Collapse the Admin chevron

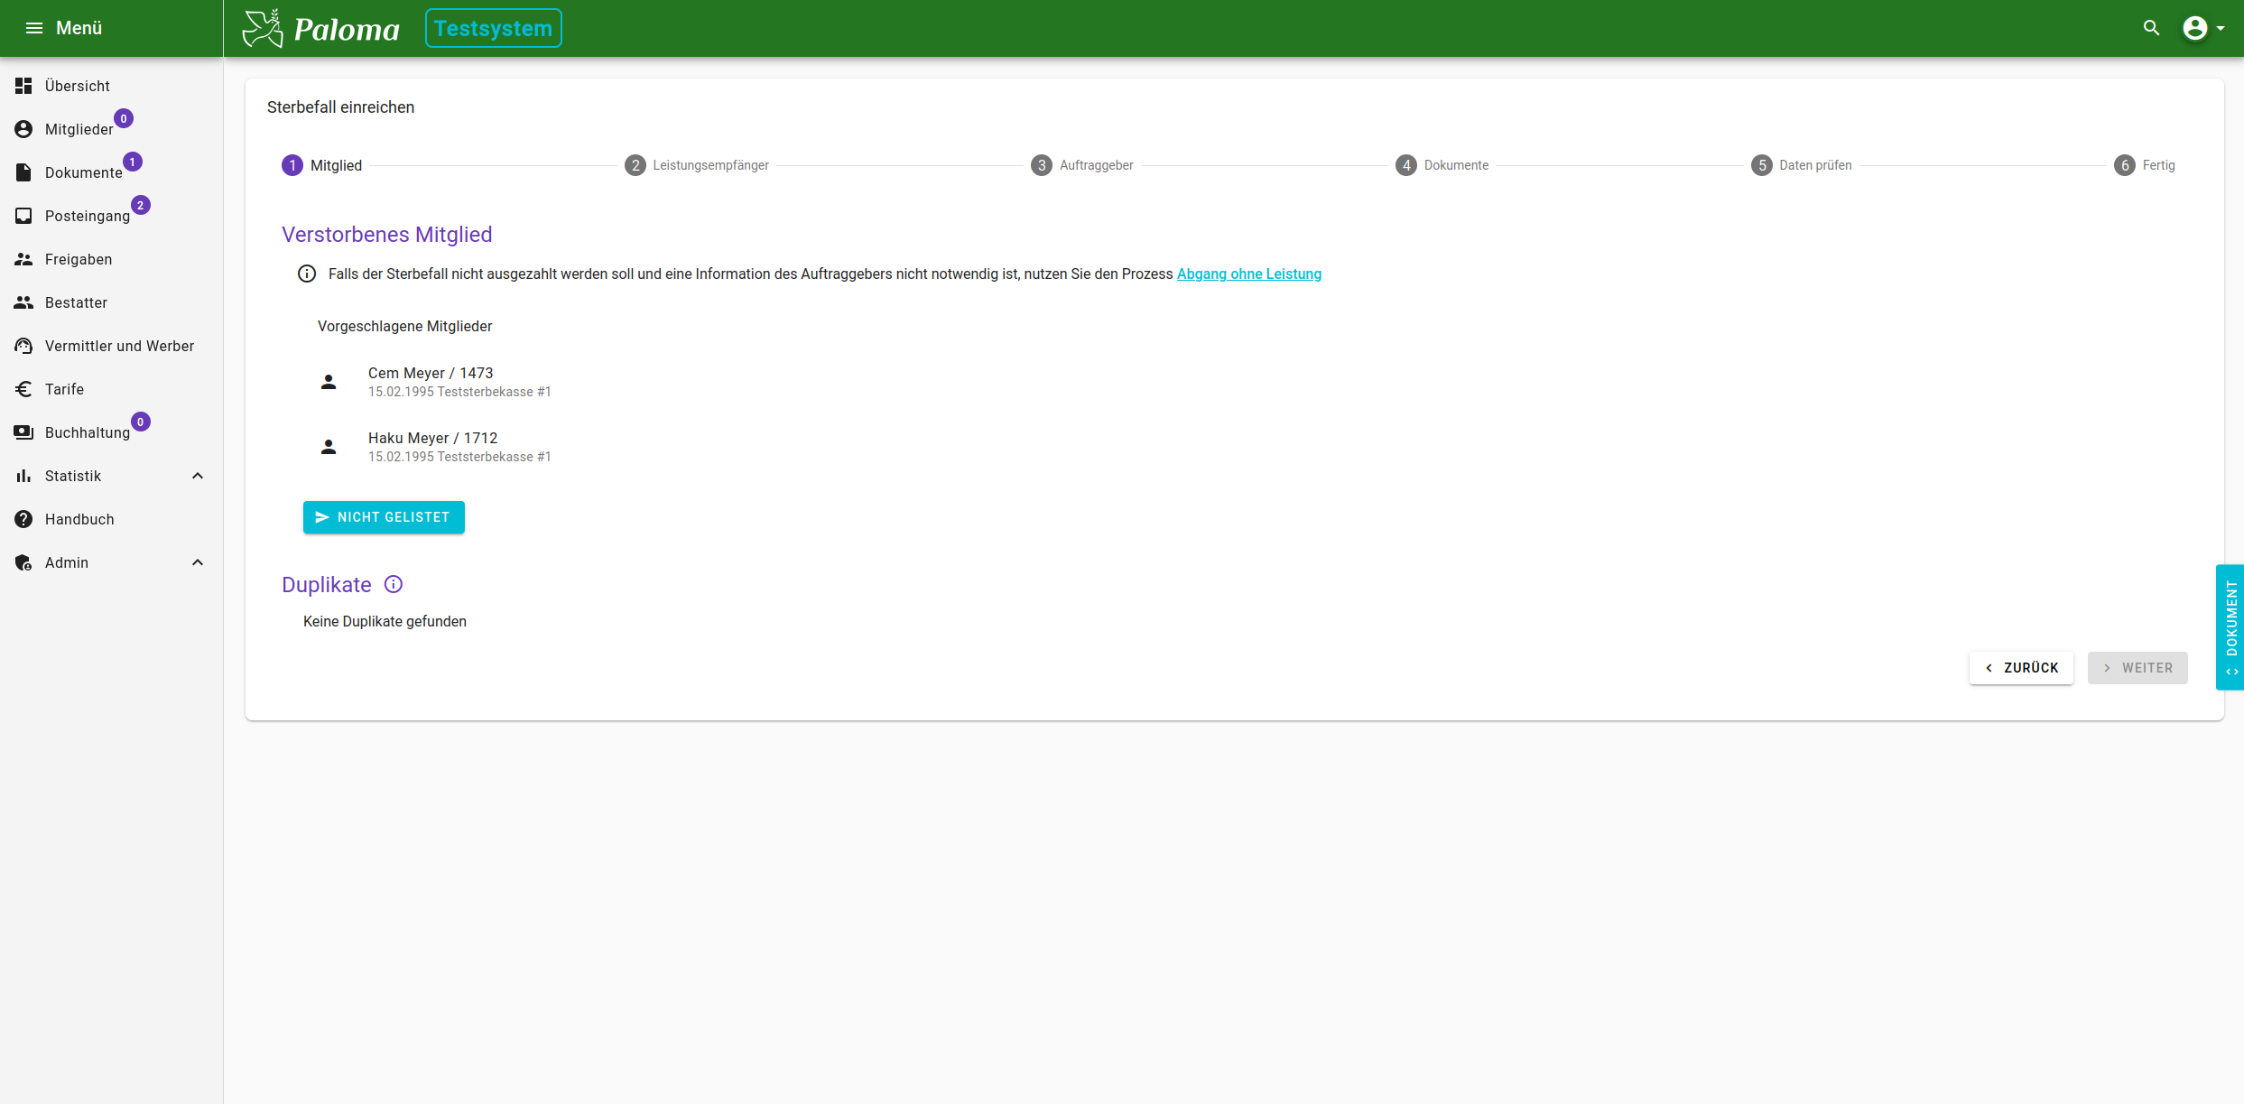click(x=198, y=562)
